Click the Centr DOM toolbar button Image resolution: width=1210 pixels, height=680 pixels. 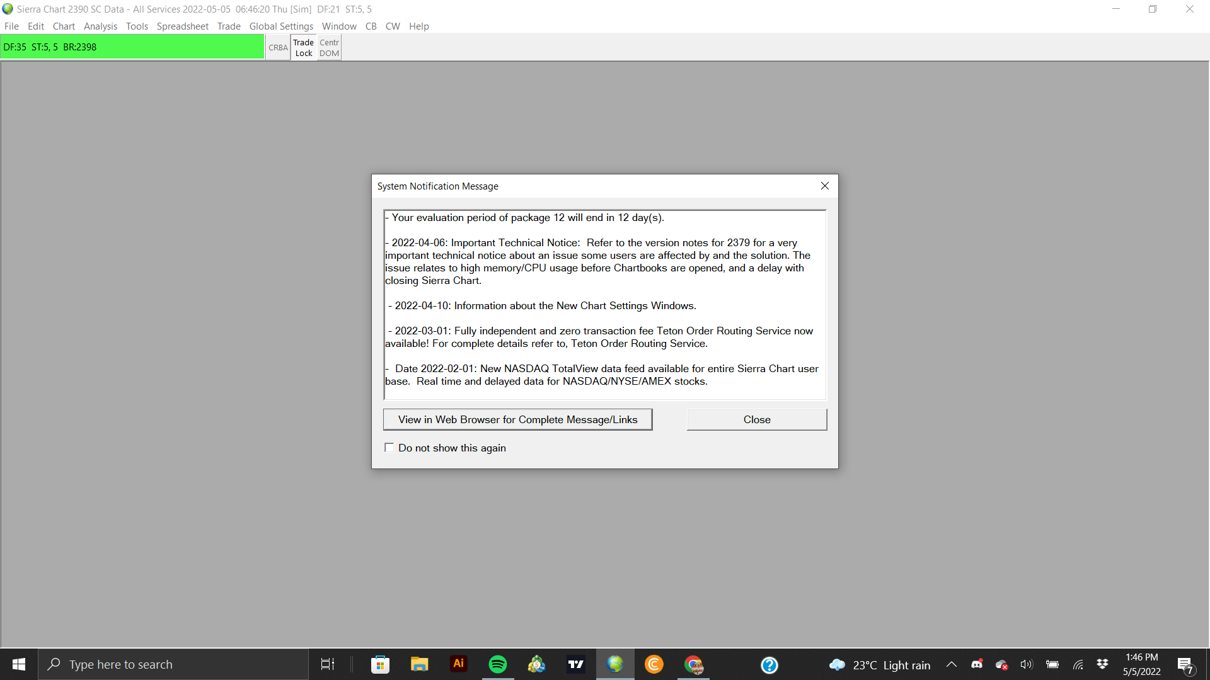point(329,48)
